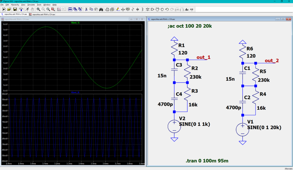293x170 pixels.
Task: Place a ground symbol using the toolbar
Action: 123,9
